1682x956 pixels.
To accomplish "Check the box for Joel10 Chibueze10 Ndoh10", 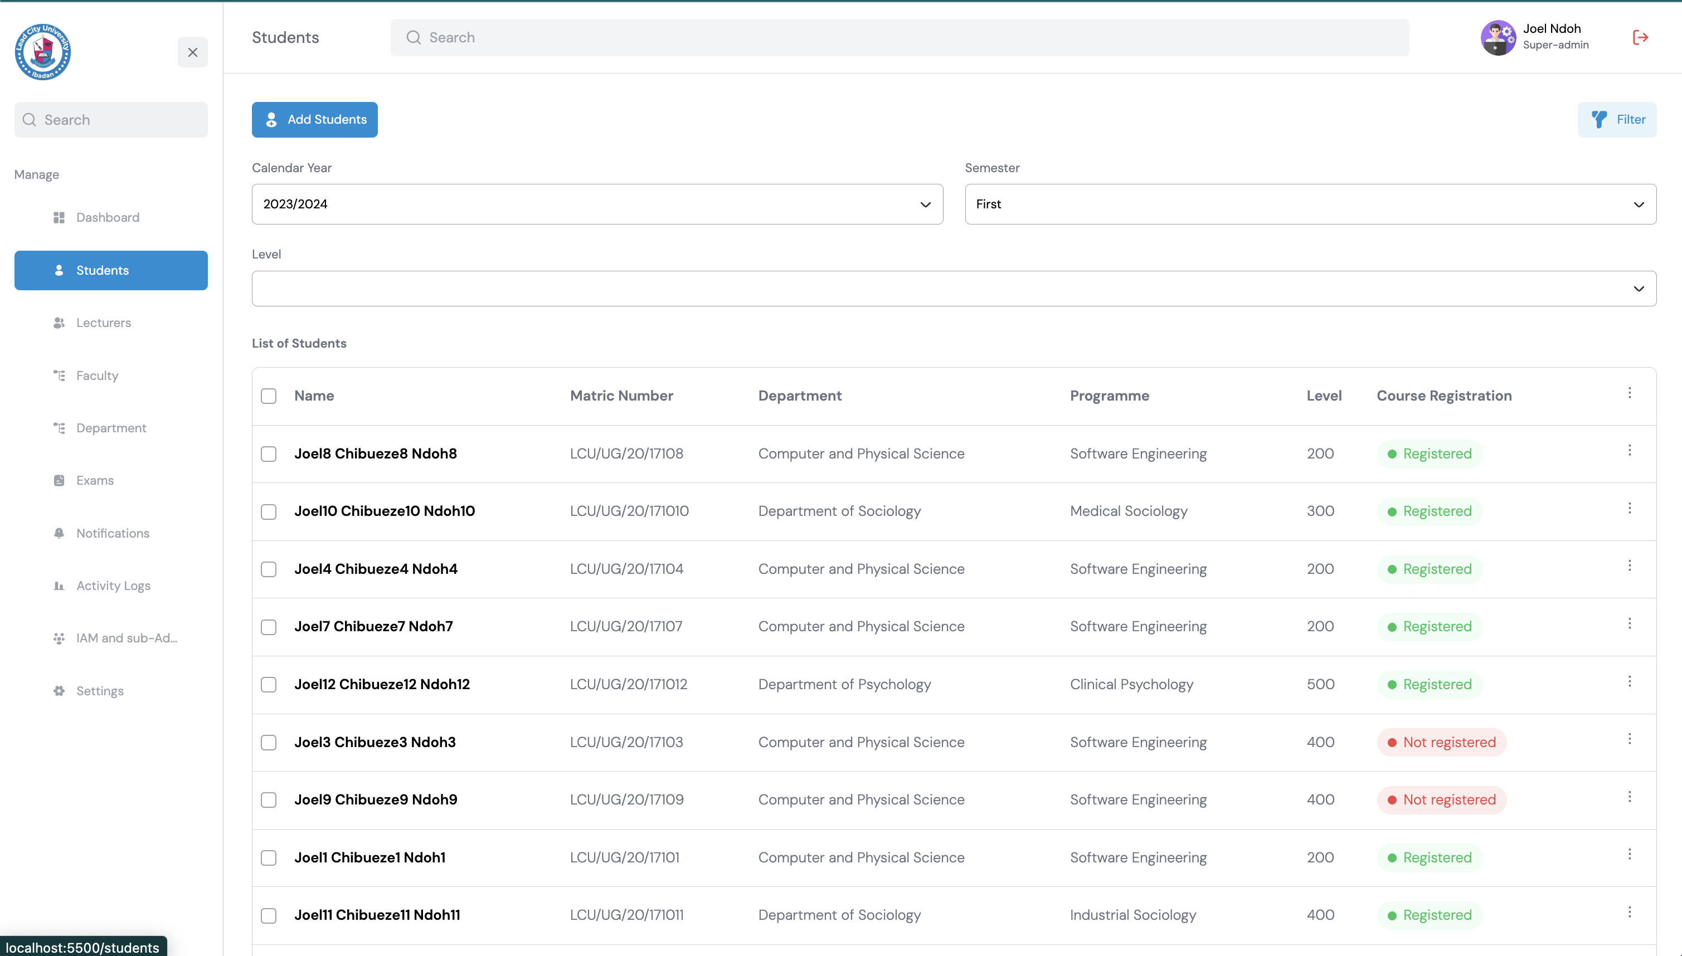I will [x=269, y=511].
